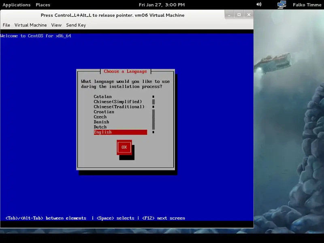Click the network connection icon
324x243 pixels.
coord(282,4)
